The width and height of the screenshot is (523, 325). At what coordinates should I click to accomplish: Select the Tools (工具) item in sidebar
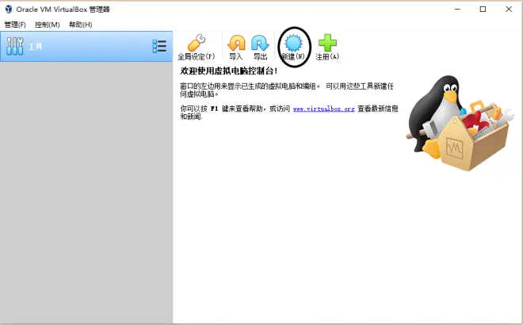[x=86, y=47]
